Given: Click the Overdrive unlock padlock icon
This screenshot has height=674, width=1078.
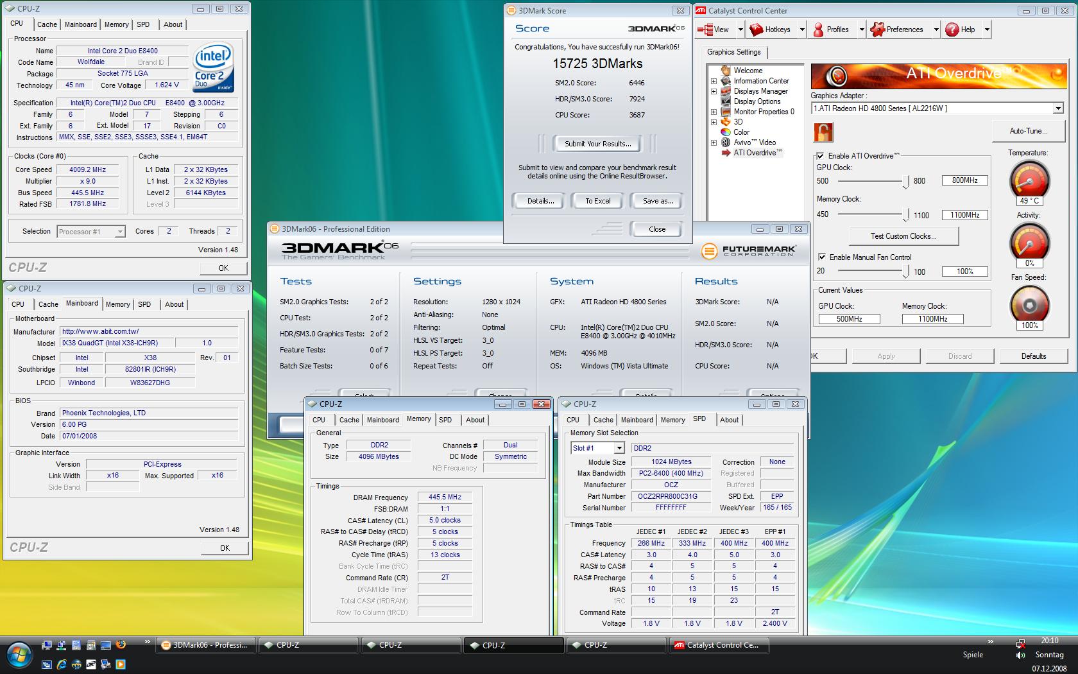Looking at the screenshot, I should [823, 132].
